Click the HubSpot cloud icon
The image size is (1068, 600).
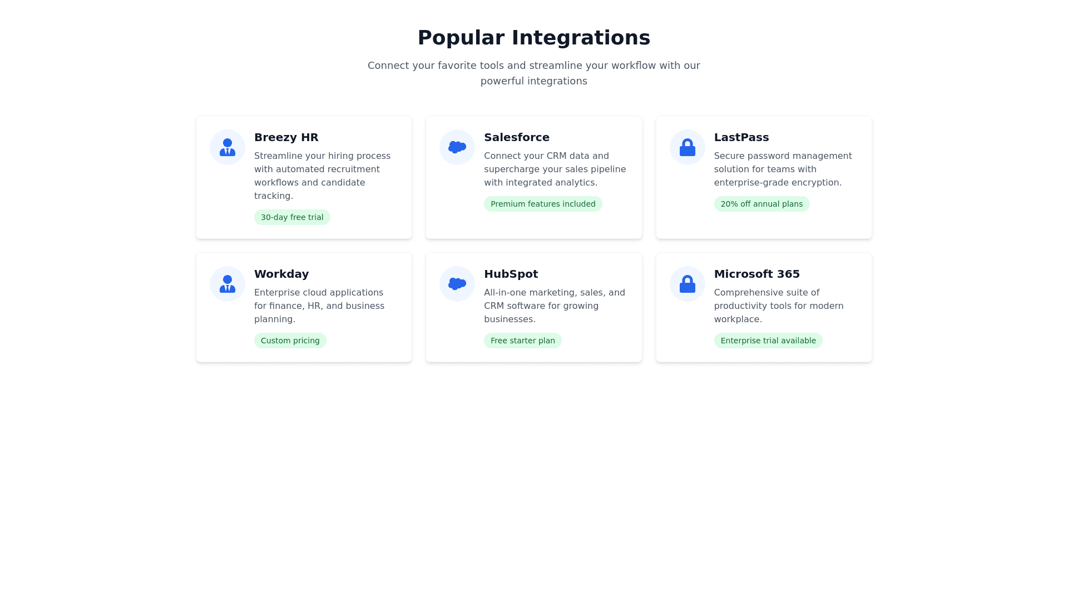(457, 284)
